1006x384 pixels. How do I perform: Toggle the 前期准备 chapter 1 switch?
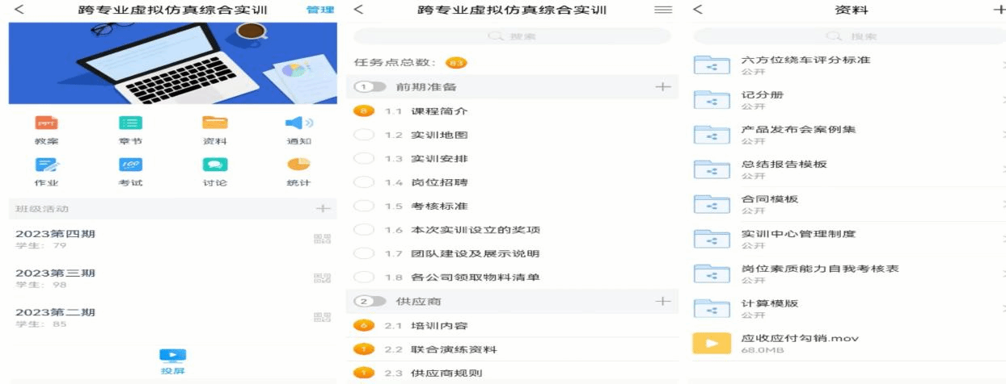pos(370,86)
